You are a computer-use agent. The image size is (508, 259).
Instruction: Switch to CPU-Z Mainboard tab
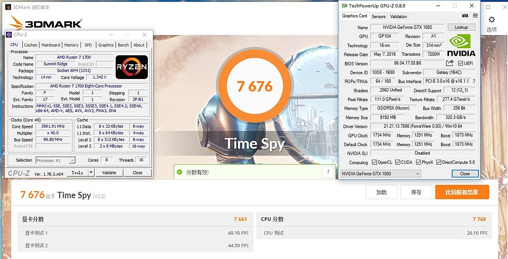click(50, 45)
